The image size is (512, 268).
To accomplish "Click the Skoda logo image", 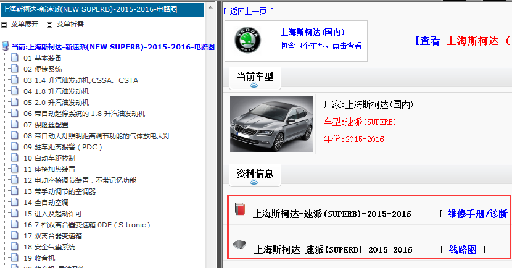I will point(247,41).
